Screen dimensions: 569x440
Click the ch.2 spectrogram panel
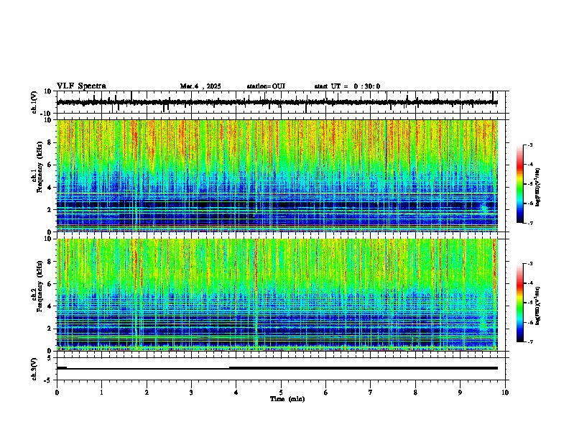point(277,295)
